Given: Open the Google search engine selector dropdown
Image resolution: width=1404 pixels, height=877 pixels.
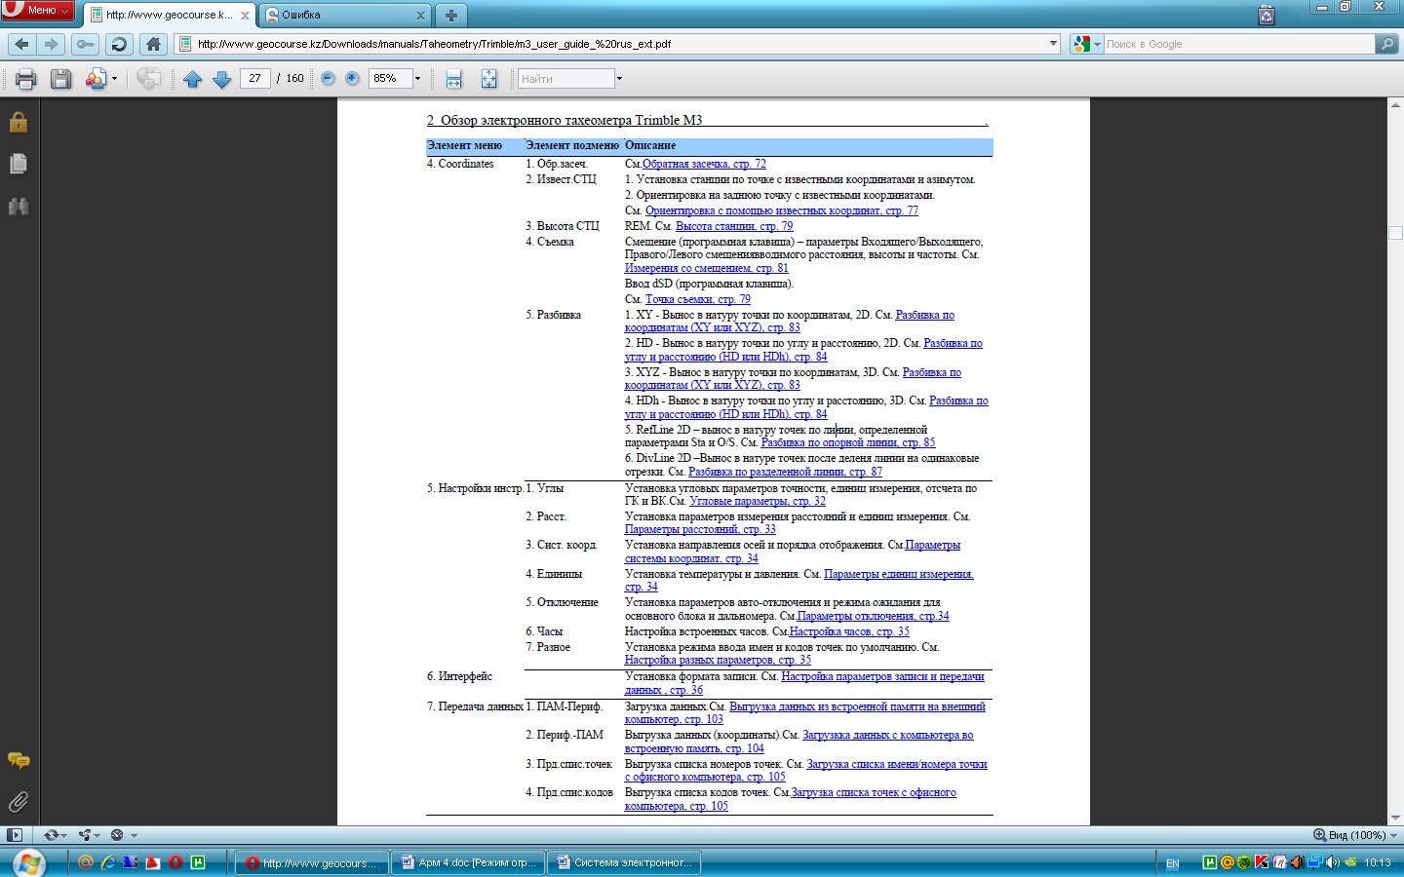Looking at the screenshot, I should [1086, 44].
